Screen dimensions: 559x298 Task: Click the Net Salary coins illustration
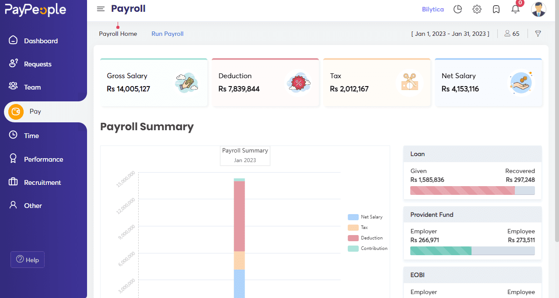[x=521, y=83]
